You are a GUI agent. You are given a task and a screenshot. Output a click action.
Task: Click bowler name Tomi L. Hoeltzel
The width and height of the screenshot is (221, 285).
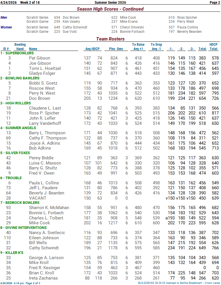45,68
